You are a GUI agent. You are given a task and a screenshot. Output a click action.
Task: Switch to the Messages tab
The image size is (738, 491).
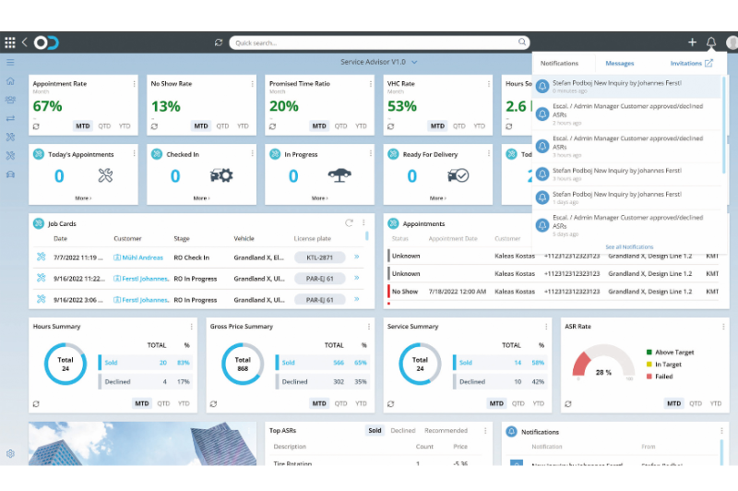tap(619, 64)
